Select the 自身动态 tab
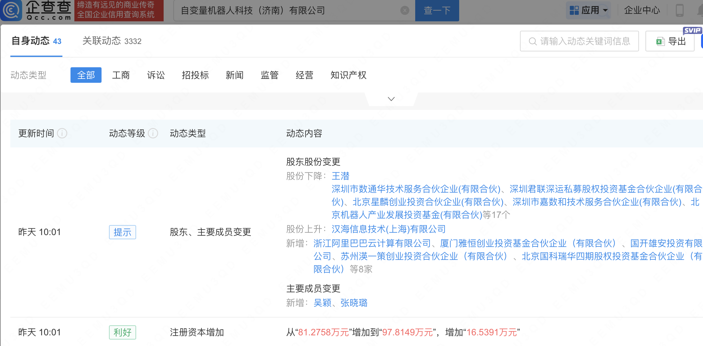Viewport: 703px width, 346px height. pyautogui.click(x=36, y=41)
